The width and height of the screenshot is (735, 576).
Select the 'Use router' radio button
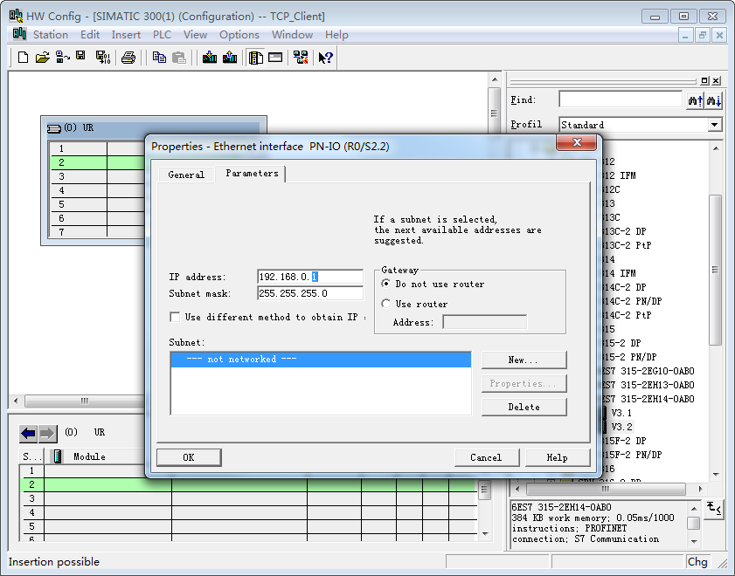pyautogui.click(x=386, y=304)
